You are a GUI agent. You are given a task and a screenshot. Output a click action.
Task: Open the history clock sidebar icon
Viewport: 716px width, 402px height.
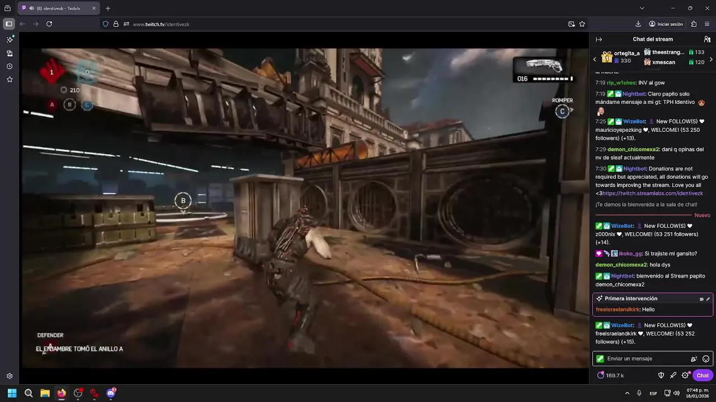[10, 66]
